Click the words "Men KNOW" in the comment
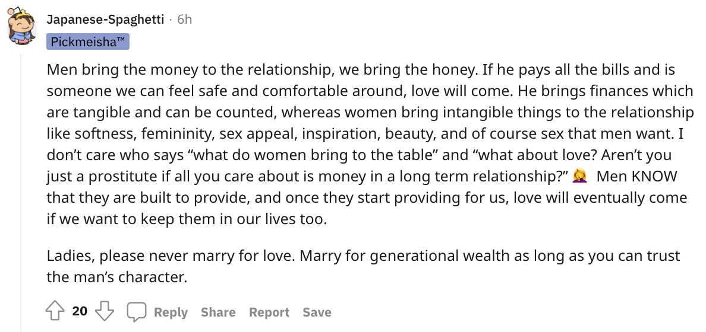 (x=636, y=176)
